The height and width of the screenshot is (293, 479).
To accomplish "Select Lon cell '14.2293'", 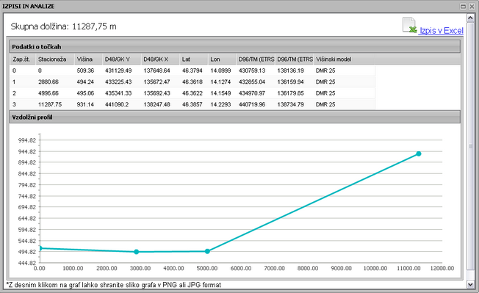I will [x=220, y=104].
